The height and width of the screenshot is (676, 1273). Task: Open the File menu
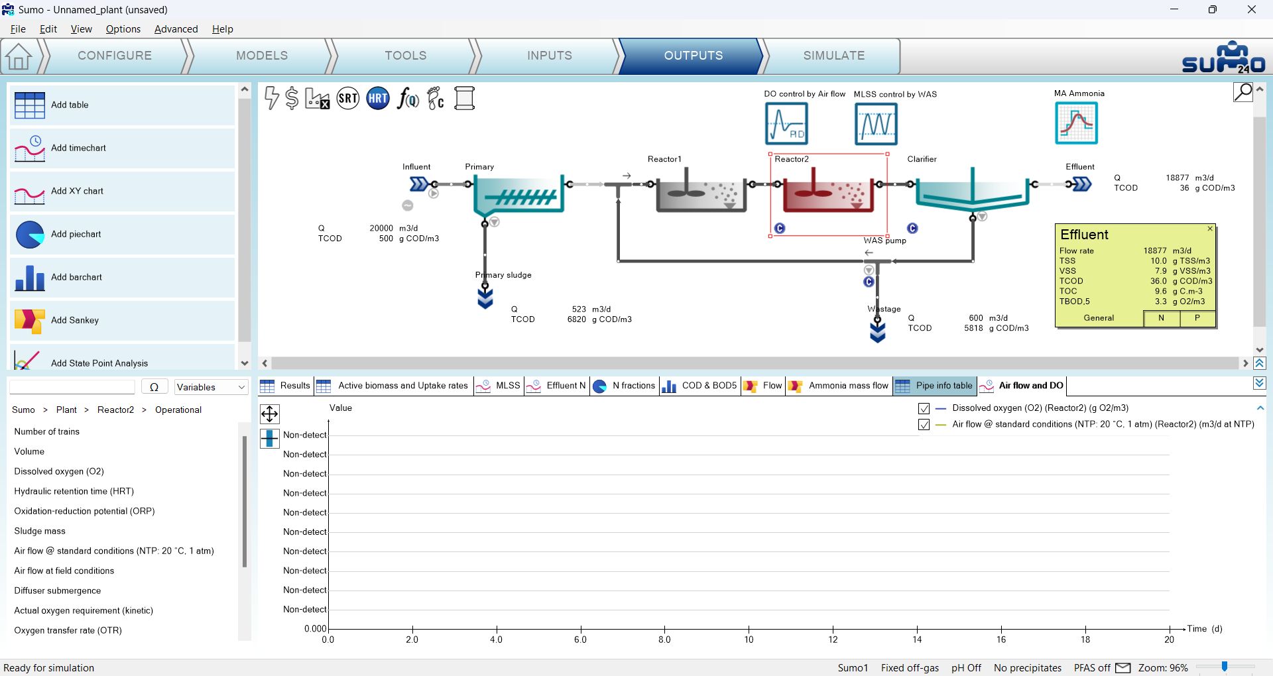(18, 29)
